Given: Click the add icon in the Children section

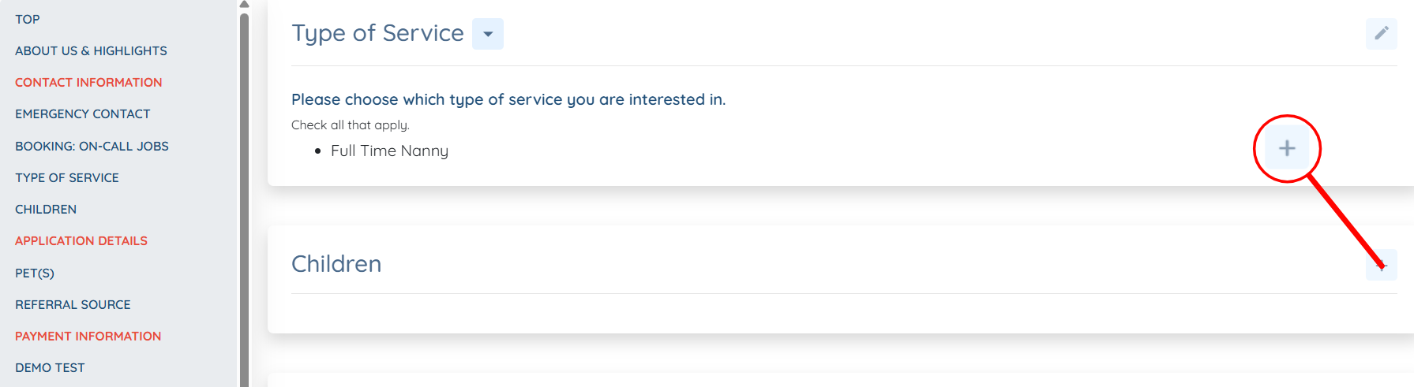Looking at the screenshot, I should click(x=1381, y=265).
